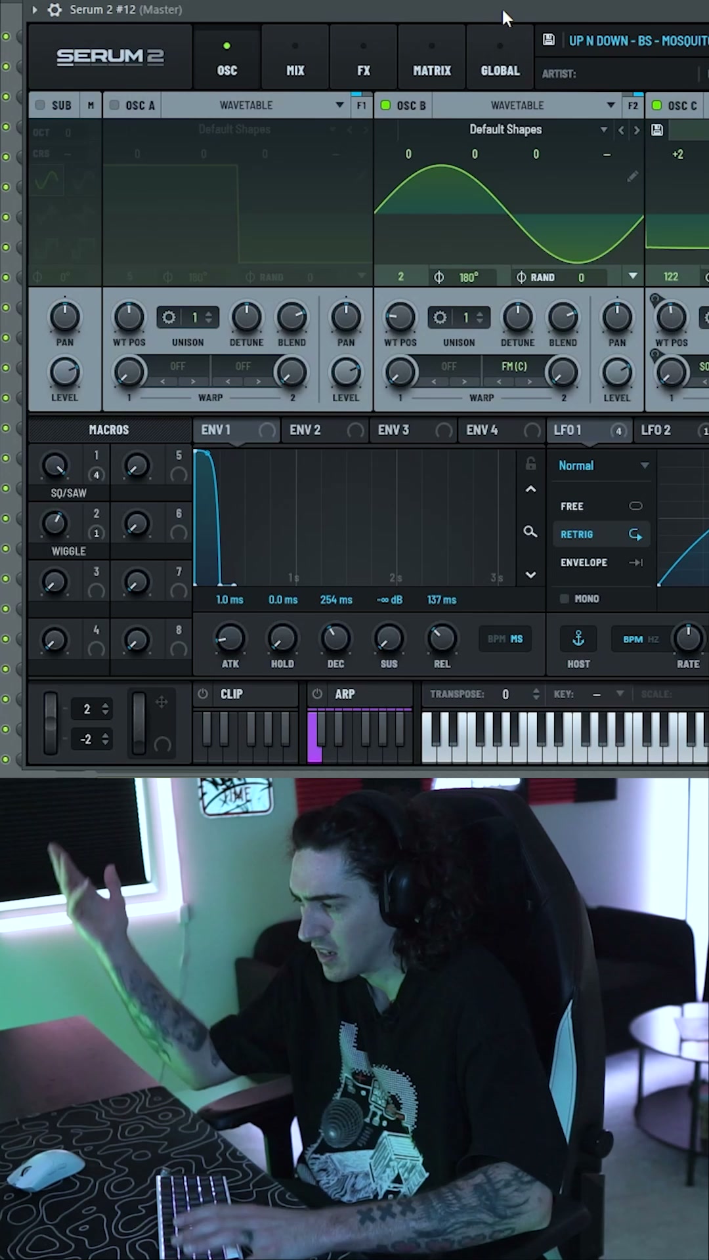The height and width of the screenshot is (1260, 709).
Task: Disable OSC C
Action: click(x=656, y=105)
